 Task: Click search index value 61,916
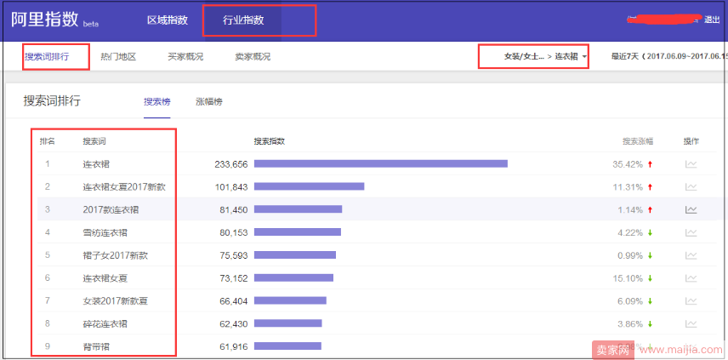point(234,346)
